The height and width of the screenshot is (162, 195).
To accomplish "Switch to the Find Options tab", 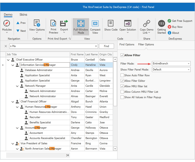I will tap(127, 44).
